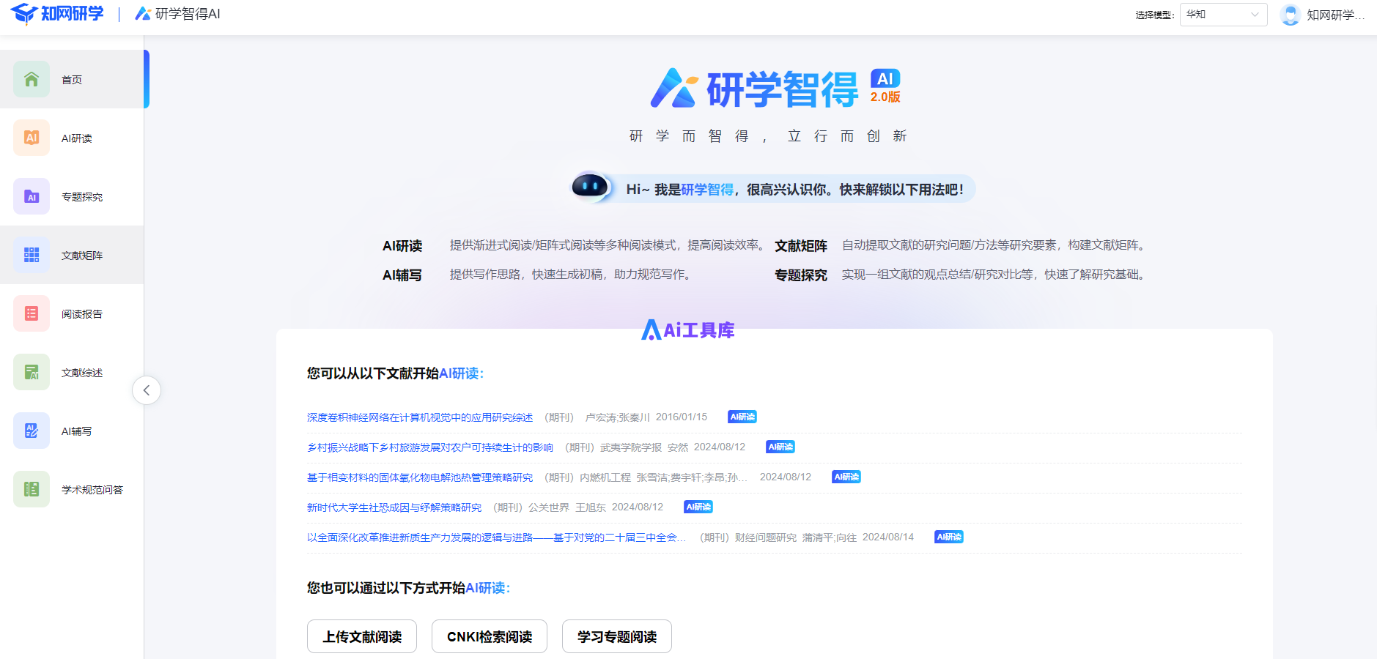1377x659 pixels.
Task: Go to 首页 menu item
Action: [72, 80]
